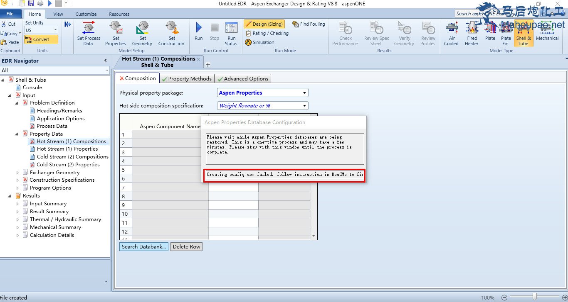Viewport: 568px width, 302px height.
Task: Collapse the EDR Navigator panel
Action: click(x=105, y=61)
